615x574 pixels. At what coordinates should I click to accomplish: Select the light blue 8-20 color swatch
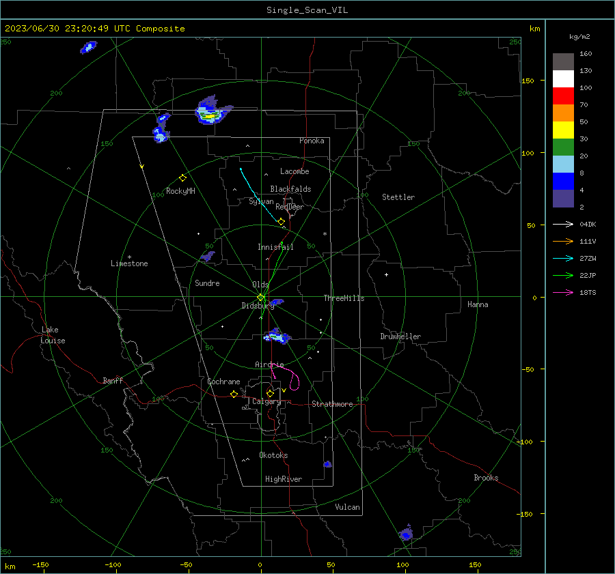(563, 164)
